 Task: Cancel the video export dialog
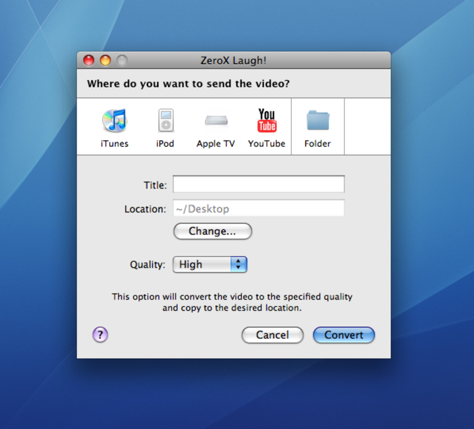coord(272,335)
